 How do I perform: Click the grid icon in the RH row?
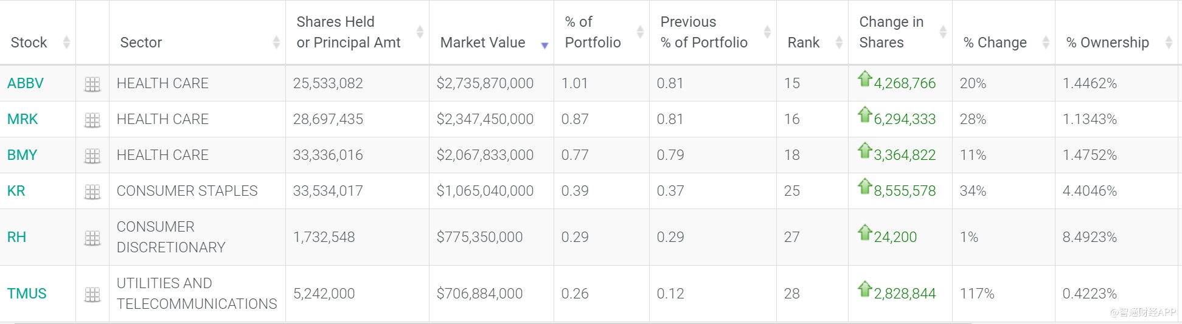click(92, 238)
